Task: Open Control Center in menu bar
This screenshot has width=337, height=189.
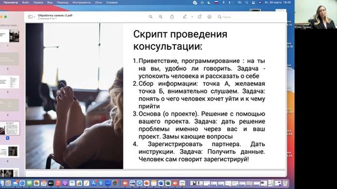Action: pyautogui.click(x=254, y=3)
